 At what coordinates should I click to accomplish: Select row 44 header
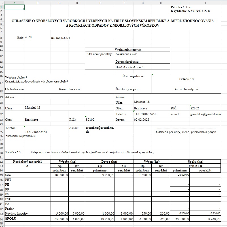coord(2,219)
